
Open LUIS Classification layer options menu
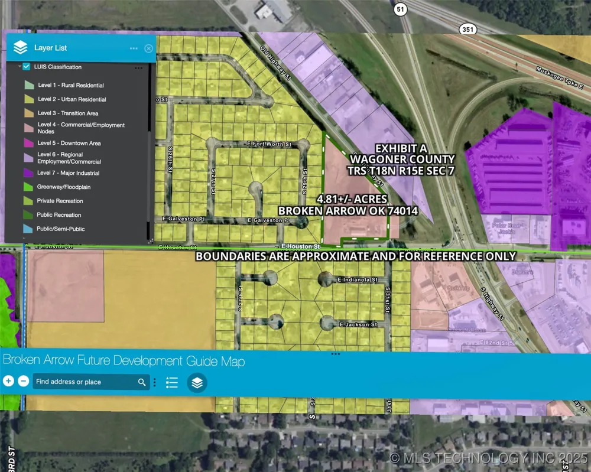click(139, 68)
